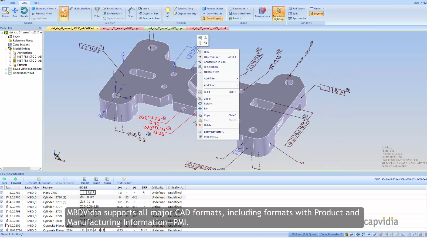Expand Saved Views tree node

point(6,69)
